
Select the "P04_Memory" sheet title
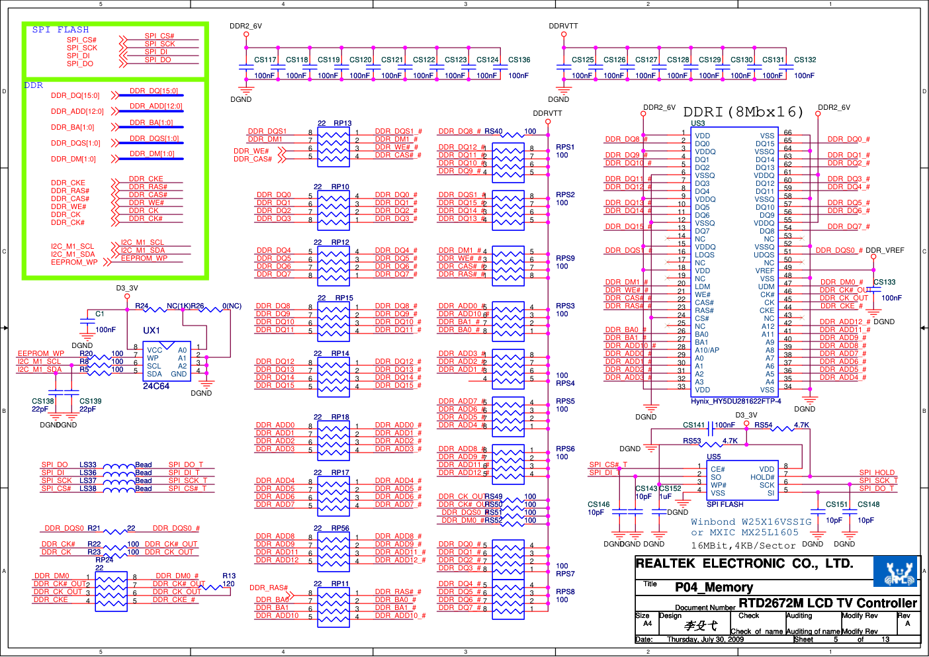[714, 588]
